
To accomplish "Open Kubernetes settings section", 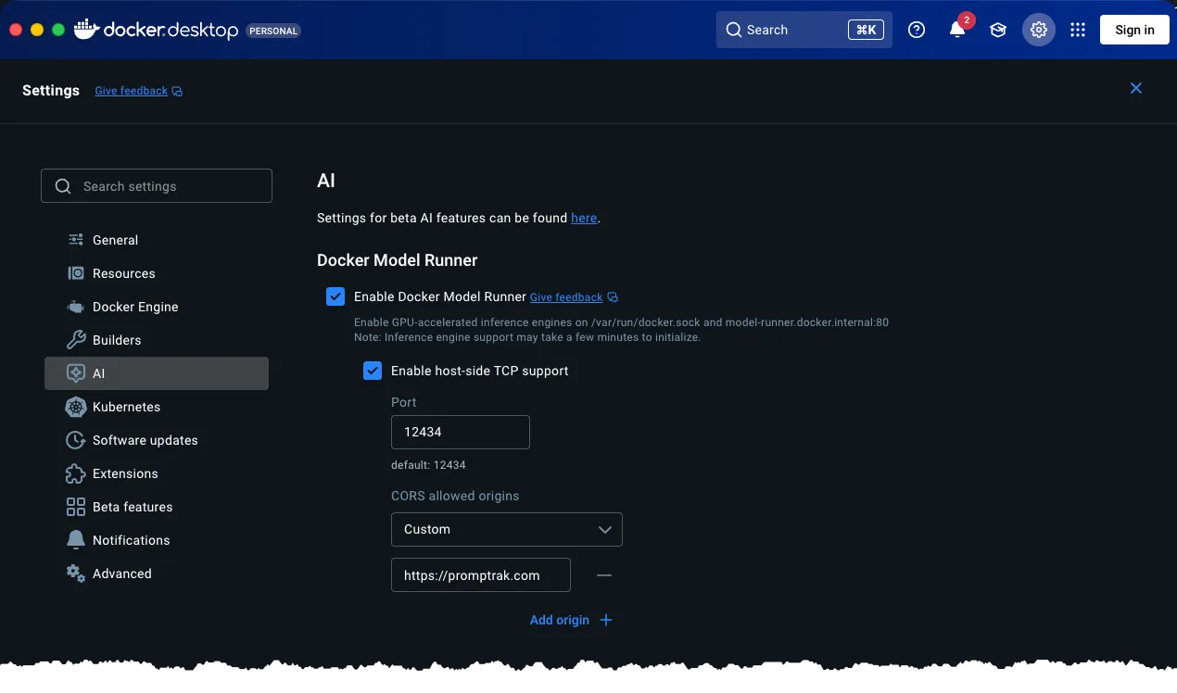I will 157,407.
